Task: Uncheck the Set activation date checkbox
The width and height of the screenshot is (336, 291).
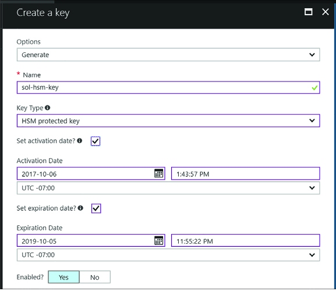Action: [96, 141]
